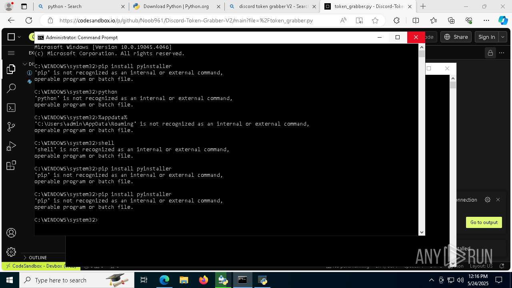View site information lock icon
This screenshot has width=512, height=288.
50,20
